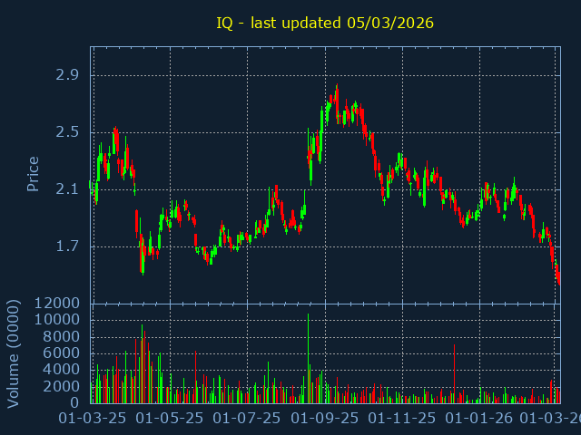Click the chart title 'IQ - last updated 05/03/2026'
Screen dimensions: 581x435
coord(325,23)
